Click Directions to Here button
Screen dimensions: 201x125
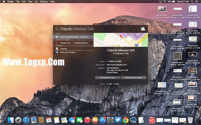(x=108, y=78)
